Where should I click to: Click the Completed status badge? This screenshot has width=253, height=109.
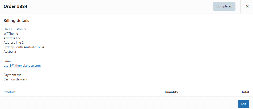pyautogui.click(x=224, y=6)
